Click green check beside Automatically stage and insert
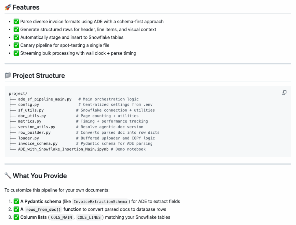Screen dimensions: 296x225 [x=16, y=37]
